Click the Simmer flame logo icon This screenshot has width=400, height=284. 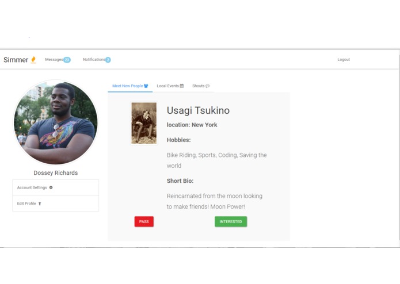click(x=33, y=60)
